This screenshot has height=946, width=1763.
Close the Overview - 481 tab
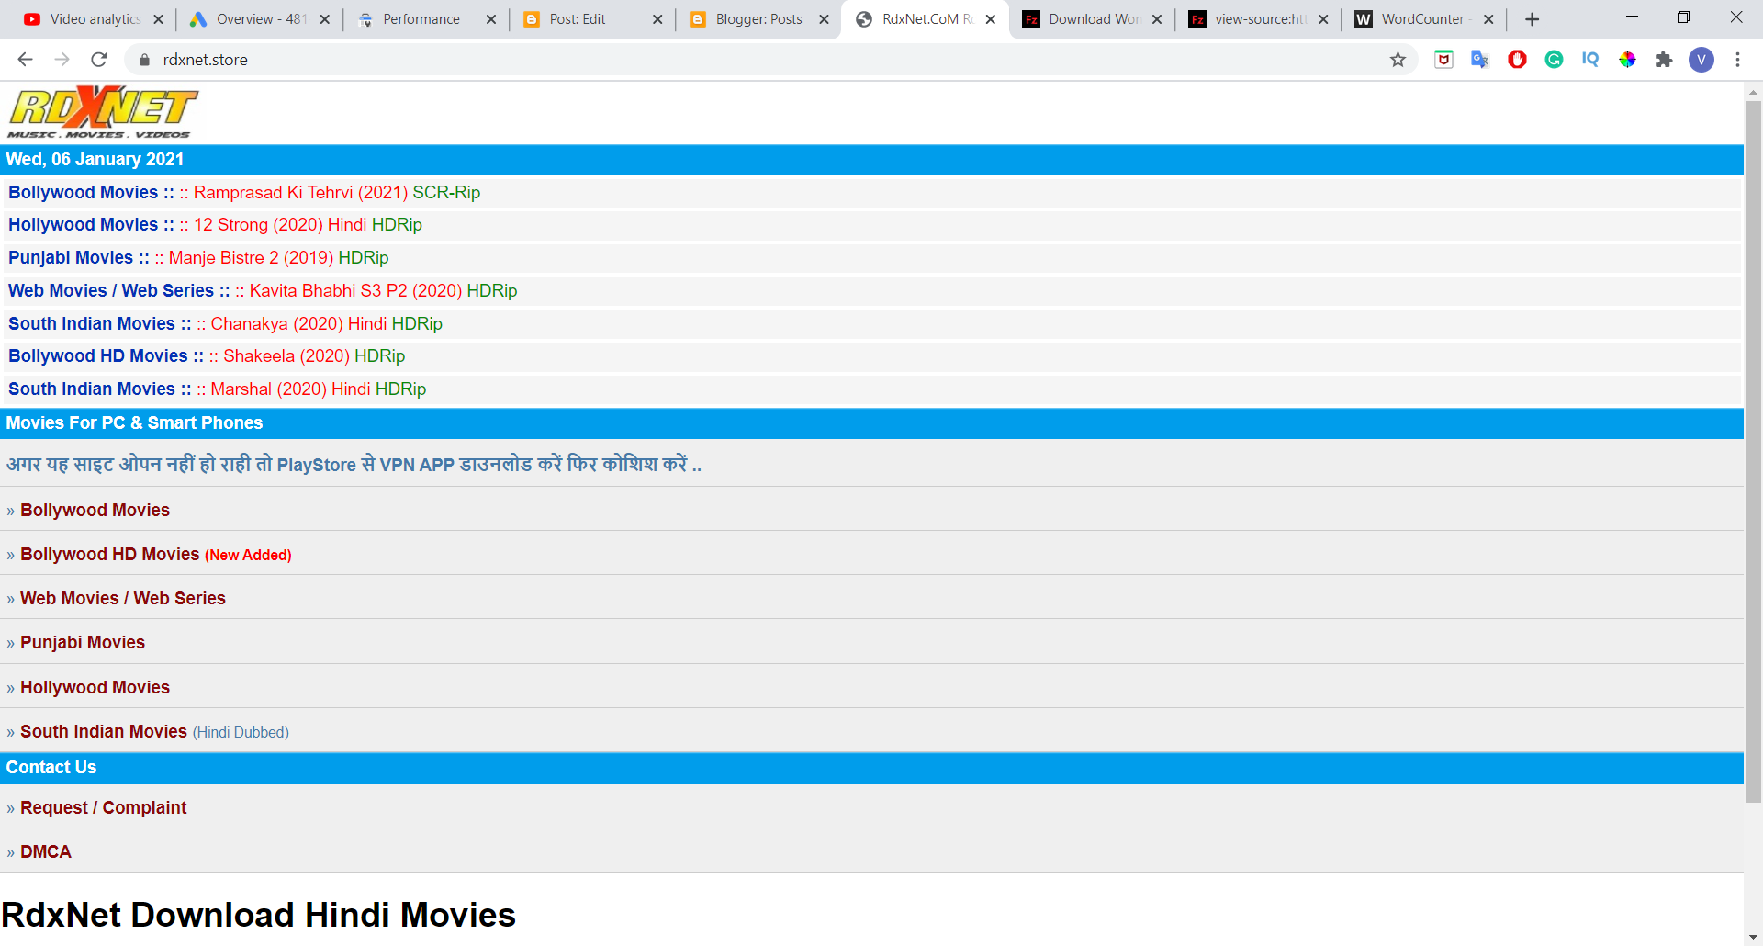coord(324,19)
